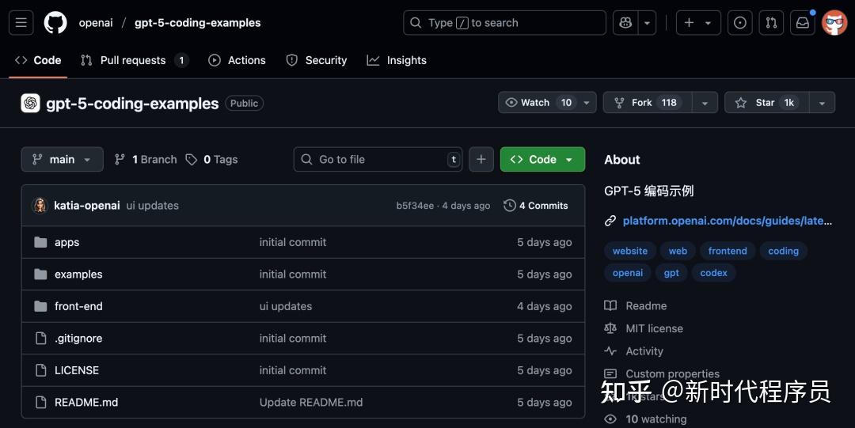Open the notifications inbox icon
Viewport: 855px width, 428px height.
(x=803, y=23)
